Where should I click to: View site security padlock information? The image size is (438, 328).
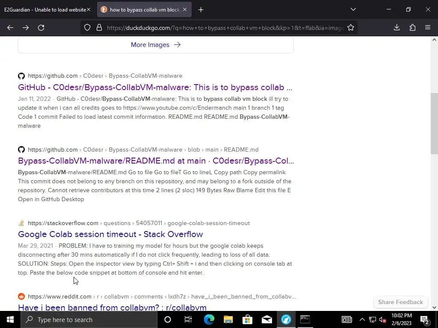coord(99,28)
